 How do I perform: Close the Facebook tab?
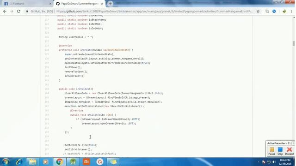click(x=50, y=4)
